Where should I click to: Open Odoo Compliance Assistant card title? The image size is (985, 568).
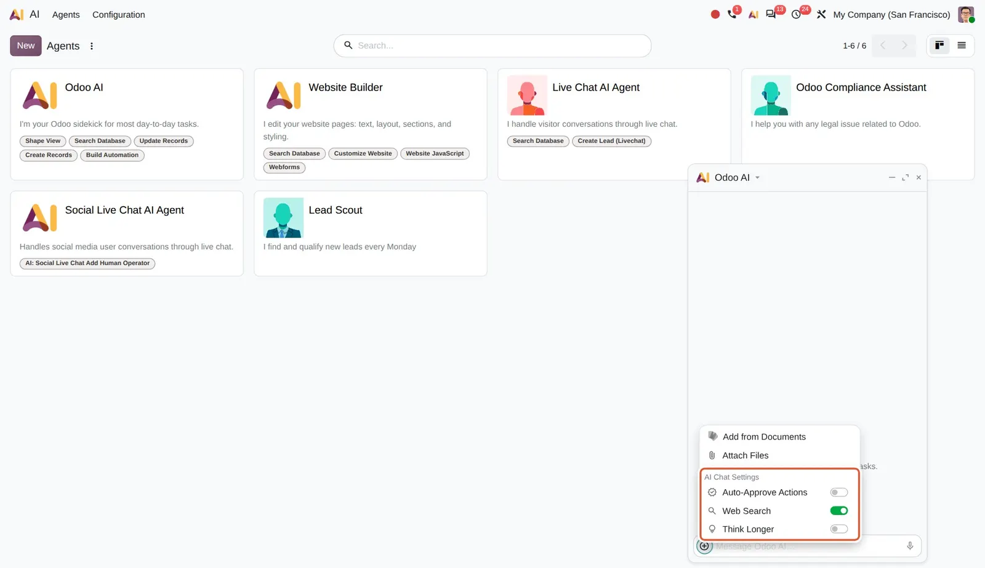coord(861,87)
